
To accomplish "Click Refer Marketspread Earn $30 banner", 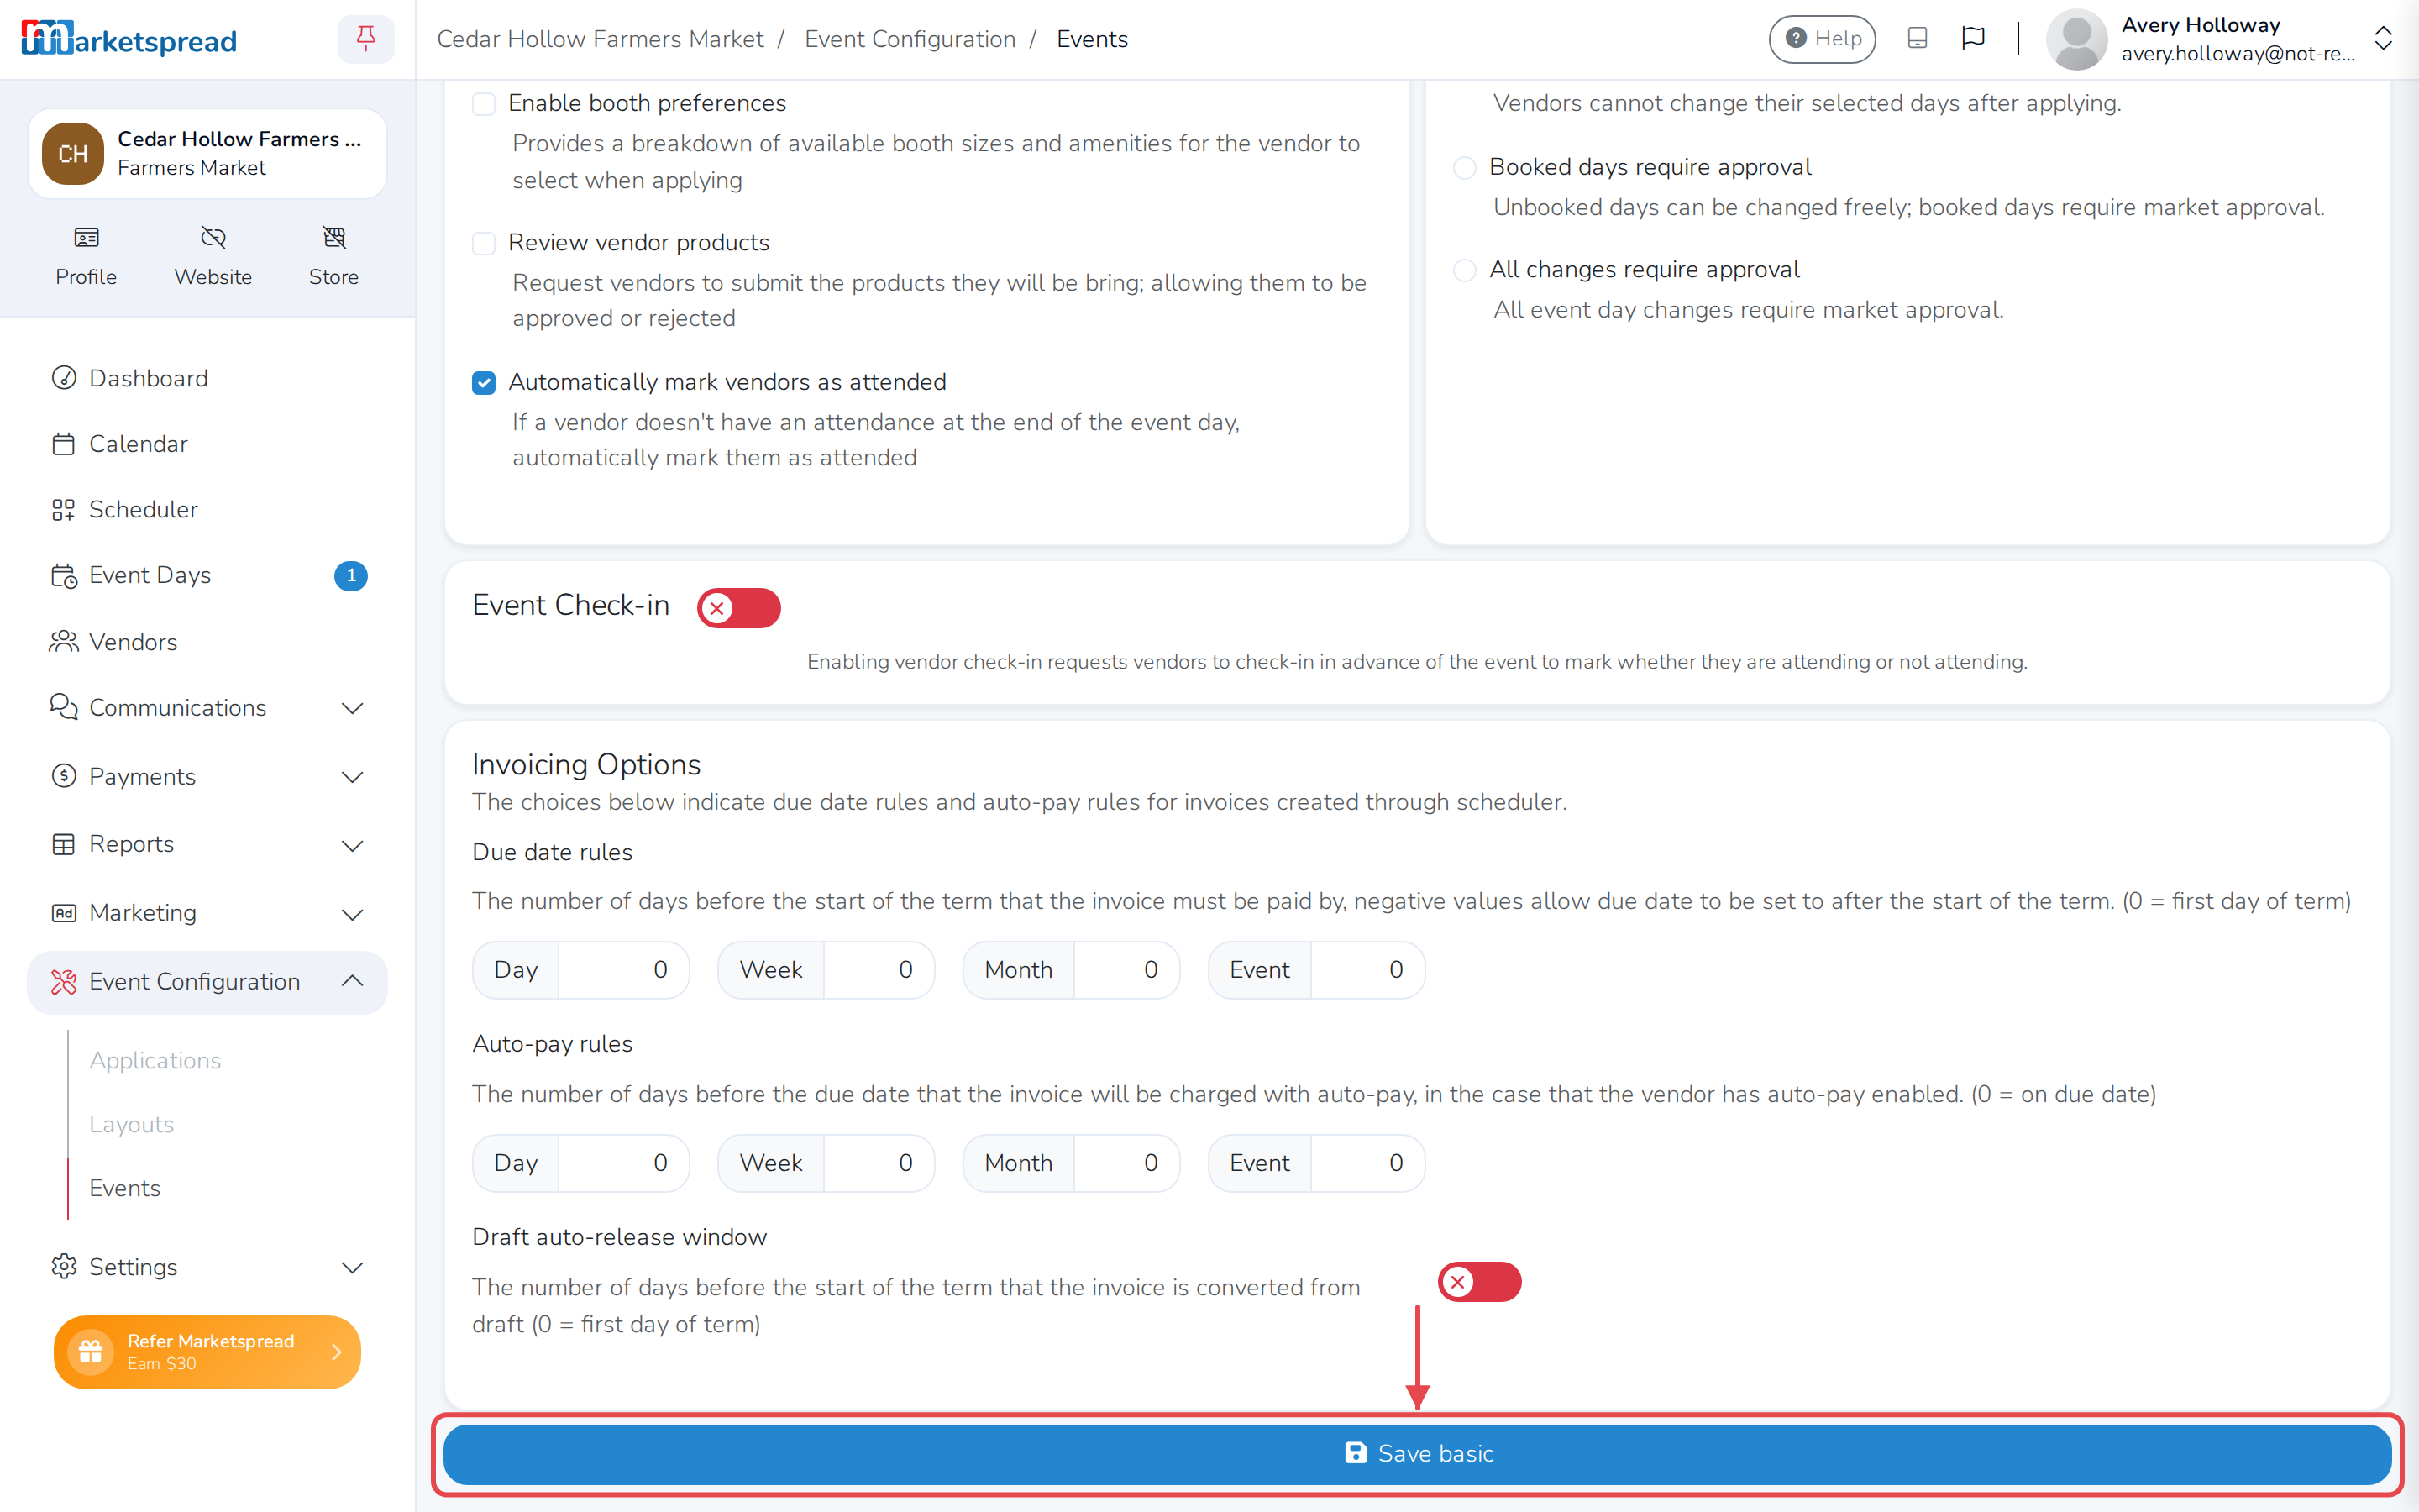I will 207,1352.
